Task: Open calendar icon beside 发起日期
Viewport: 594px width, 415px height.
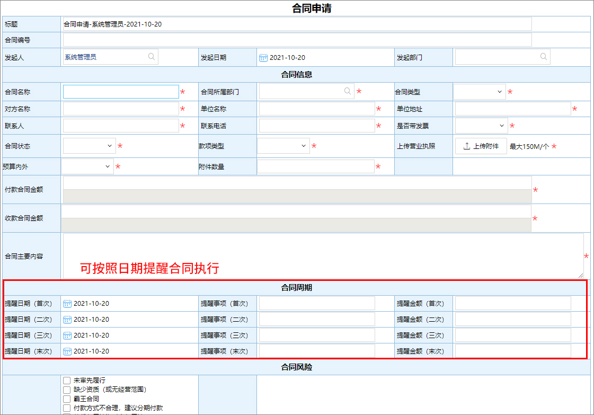Action: pos(263,58)
